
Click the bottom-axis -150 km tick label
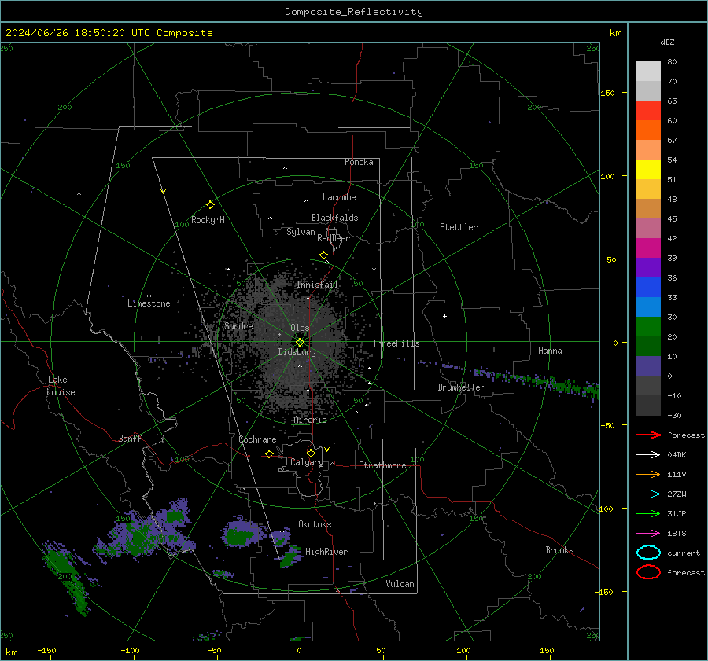tap(46, 650)
